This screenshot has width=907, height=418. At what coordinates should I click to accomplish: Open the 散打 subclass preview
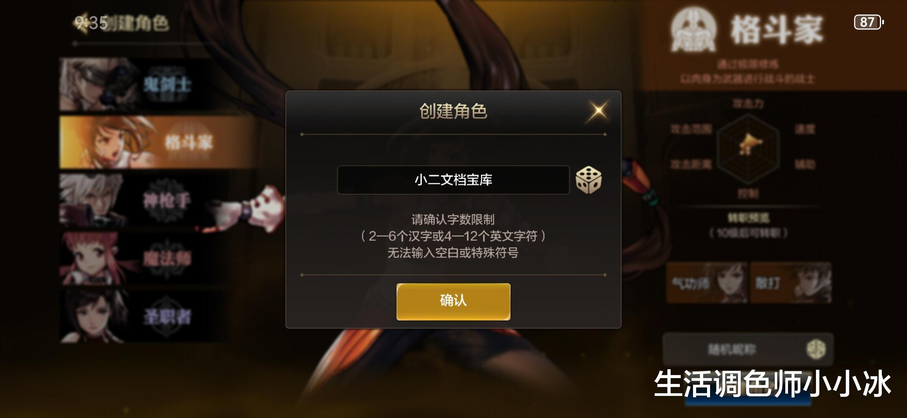click(x=791, y=283)
